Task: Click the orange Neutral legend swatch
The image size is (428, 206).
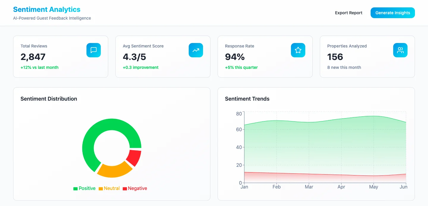Action: 100,188
